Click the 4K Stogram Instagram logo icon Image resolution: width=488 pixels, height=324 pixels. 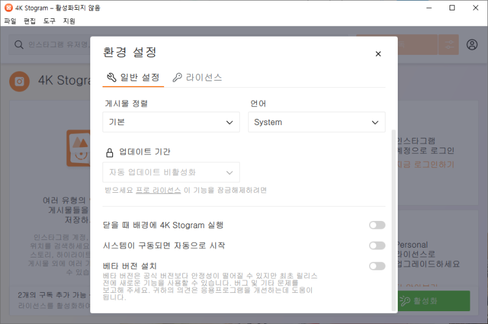click(20, 82)
